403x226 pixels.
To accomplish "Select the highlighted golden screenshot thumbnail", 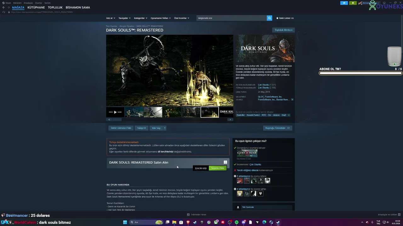I will [210, 112].
